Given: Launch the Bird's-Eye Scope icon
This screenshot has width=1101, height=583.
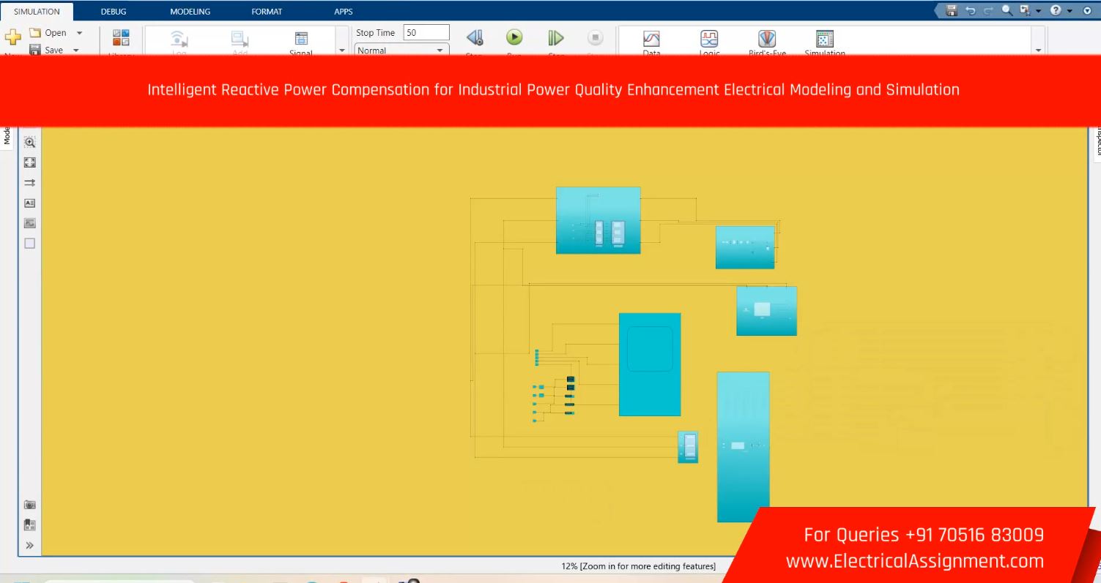Looking at the screenshot, I should [766, 39].
